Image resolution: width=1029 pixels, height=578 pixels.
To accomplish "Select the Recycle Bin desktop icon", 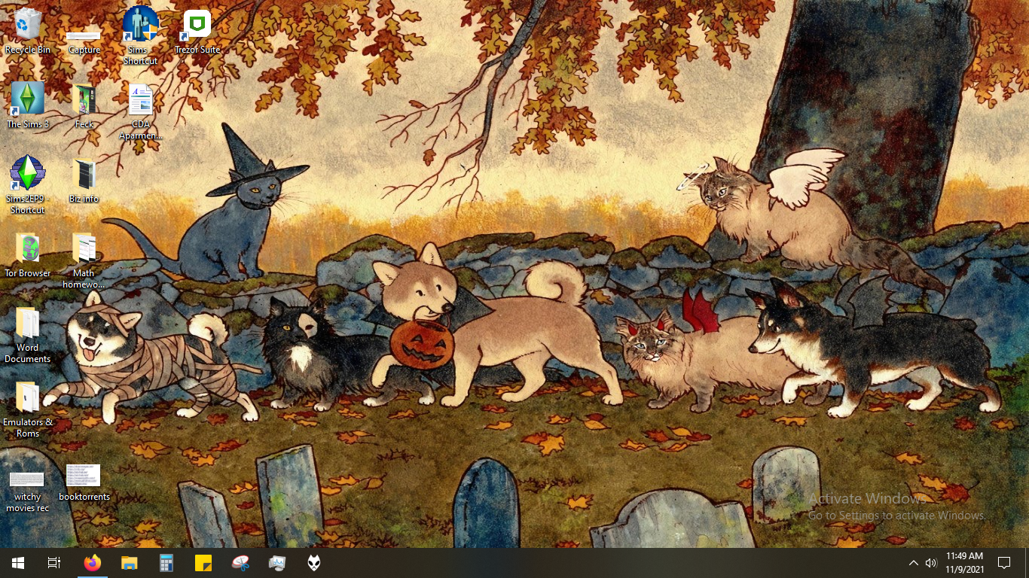I will pyautogui.click(x=28, y=31).
